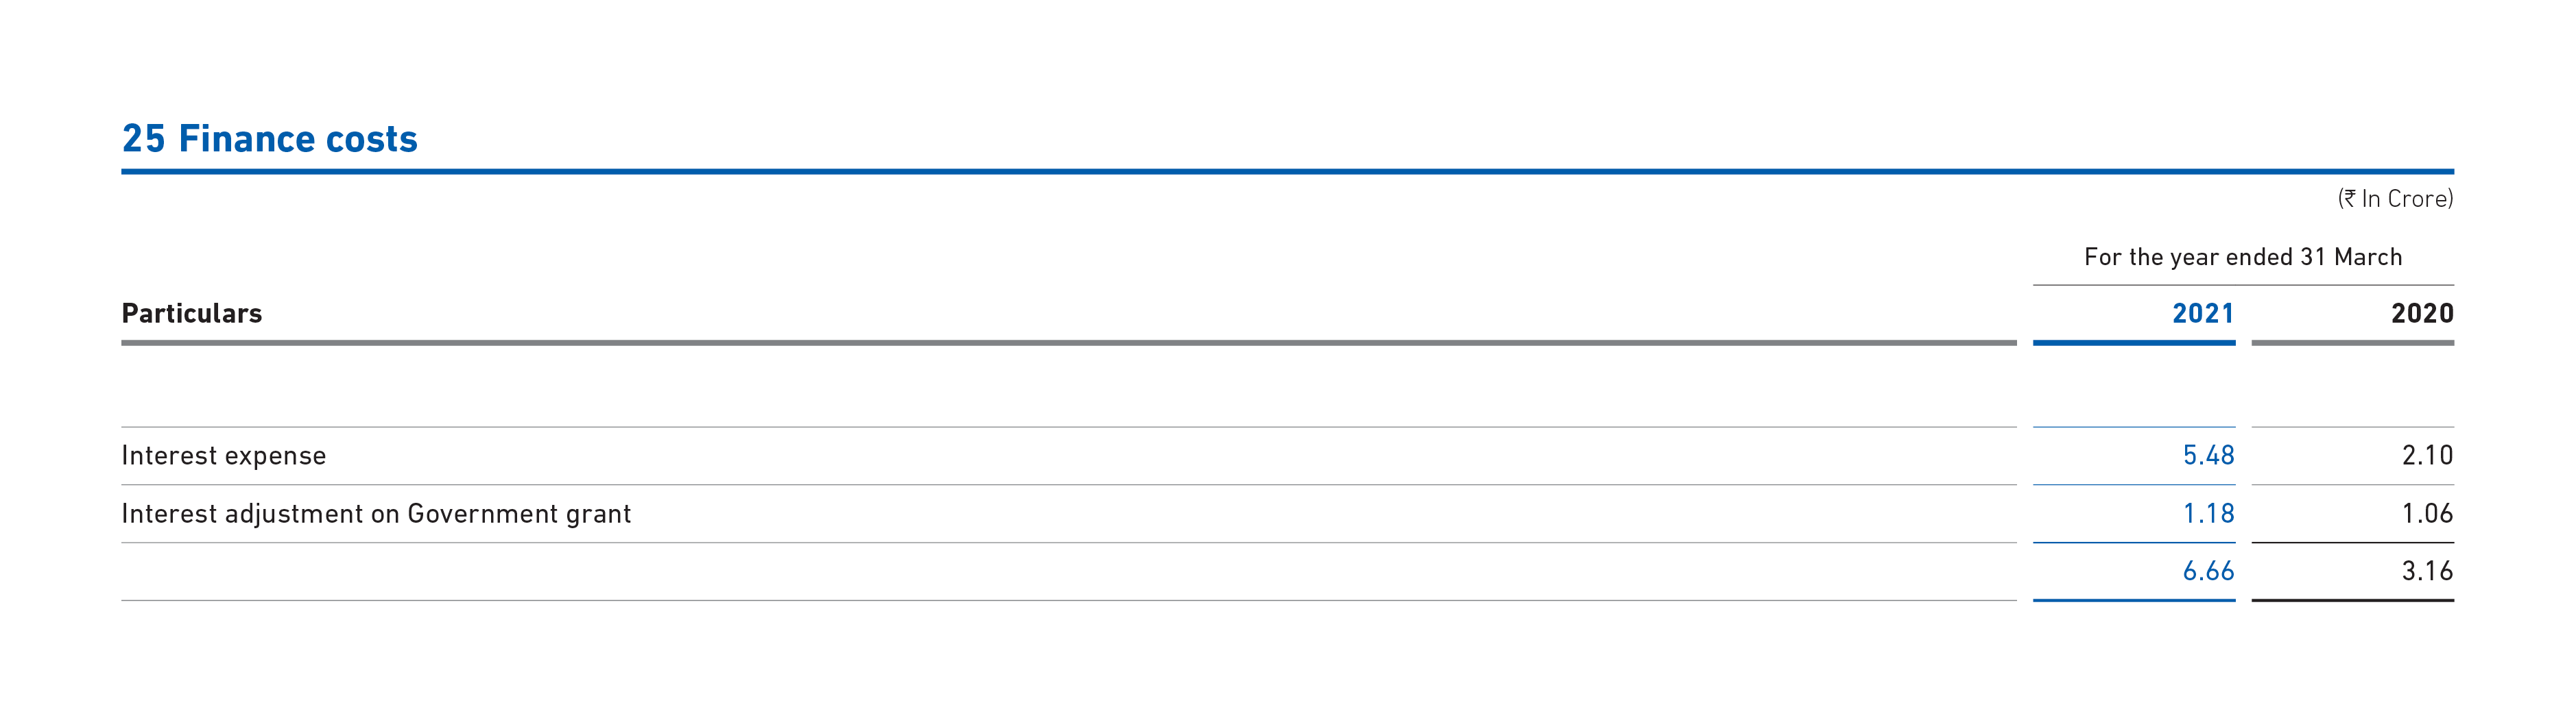Select the 'Particulars' column header
The image size is (2576, 720).
(x=191, y=314)
